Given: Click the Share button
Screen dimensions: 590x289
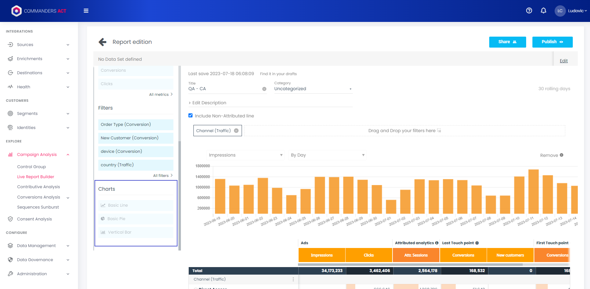Looking at the screenshot, I should point(507,42).
